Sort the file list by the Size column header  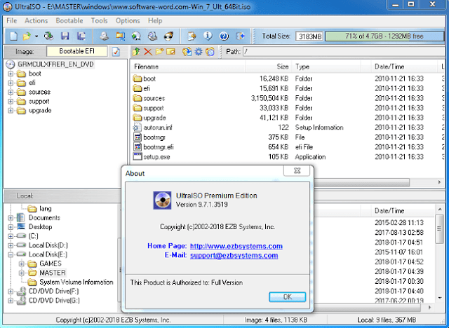coord(269,67)
